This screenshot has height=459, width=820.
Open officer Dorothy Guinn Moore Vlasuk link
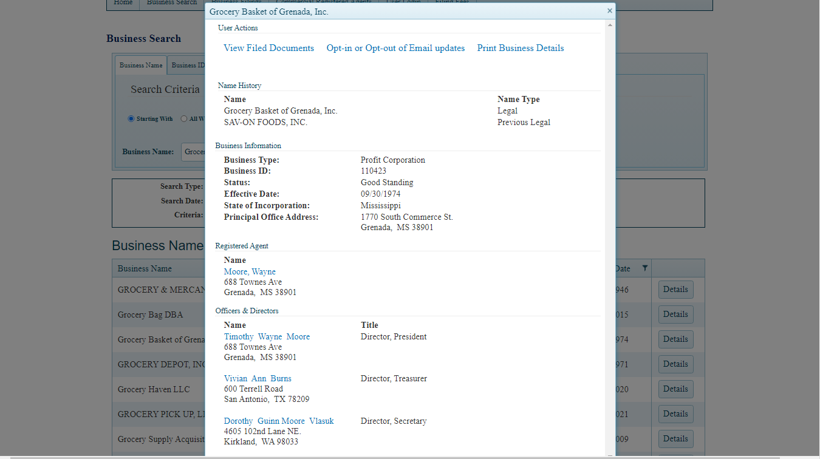(279, 421)
